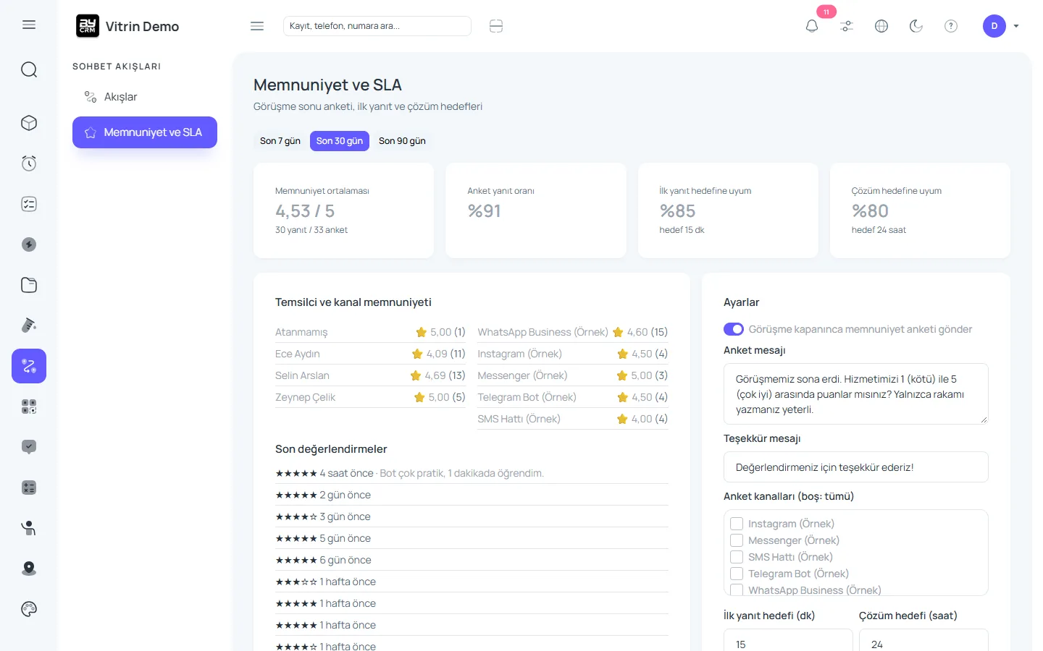Click the Anket mesajı text area
The width and height of the screenshot is (1043, 651).
click(x=856, y=394)
